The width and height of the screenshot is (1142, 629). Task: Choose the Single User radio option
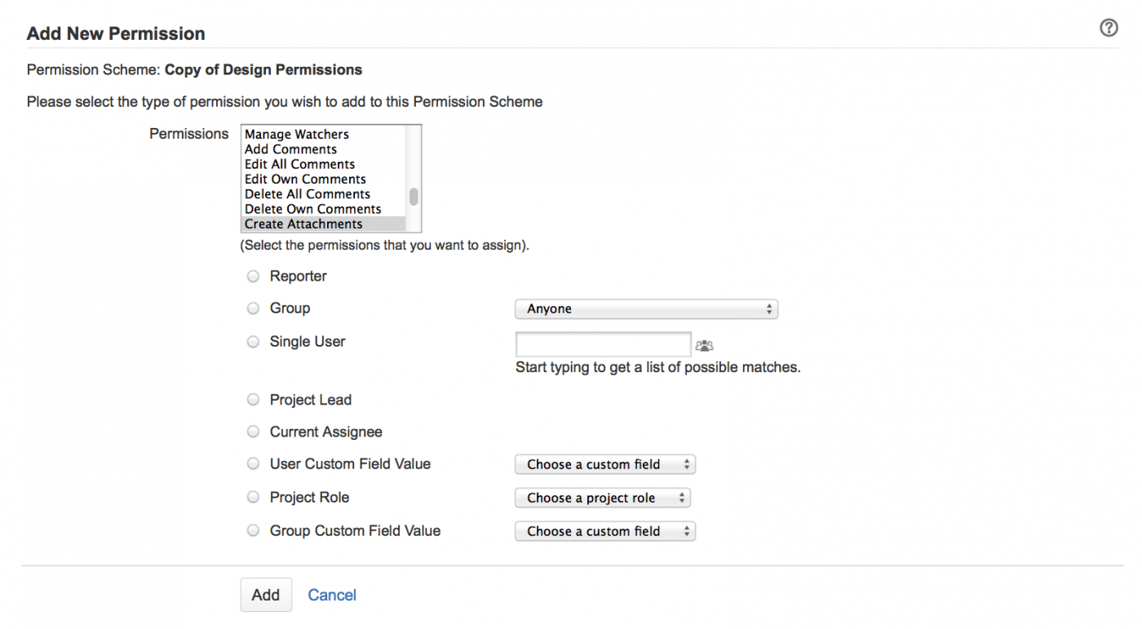click(253, 342)
